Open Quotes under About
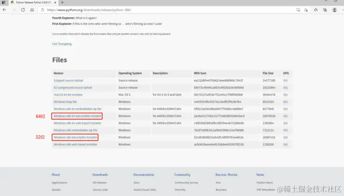 [x=56, y=189]
